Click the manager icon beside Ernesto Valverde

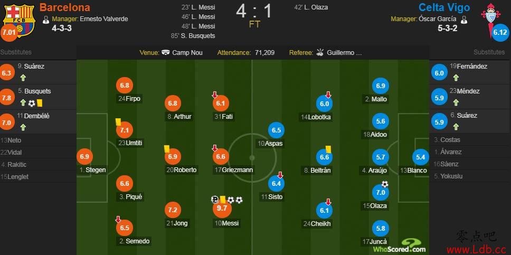45,19
